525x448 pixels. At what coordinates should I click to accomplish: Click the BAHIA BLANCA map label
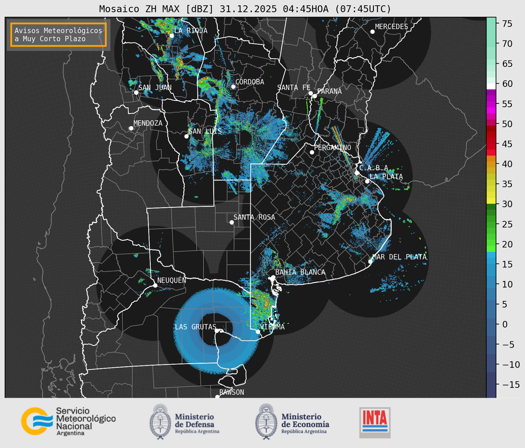[300, 272]
